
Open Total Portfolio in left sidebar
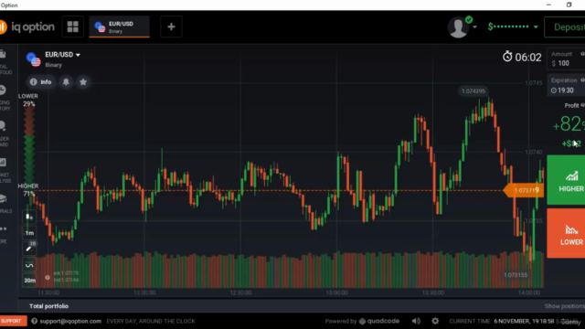[4, 61]
